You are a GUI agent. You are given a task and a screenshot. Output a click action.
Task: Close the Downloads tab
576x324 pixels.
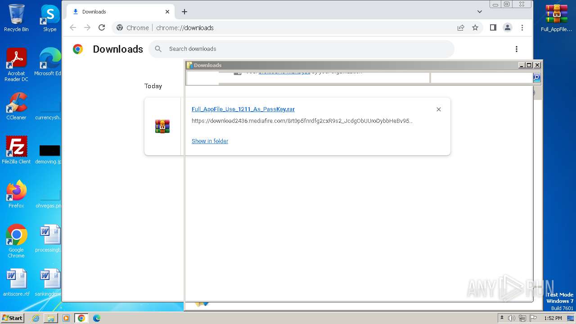[x=167, y=12]
